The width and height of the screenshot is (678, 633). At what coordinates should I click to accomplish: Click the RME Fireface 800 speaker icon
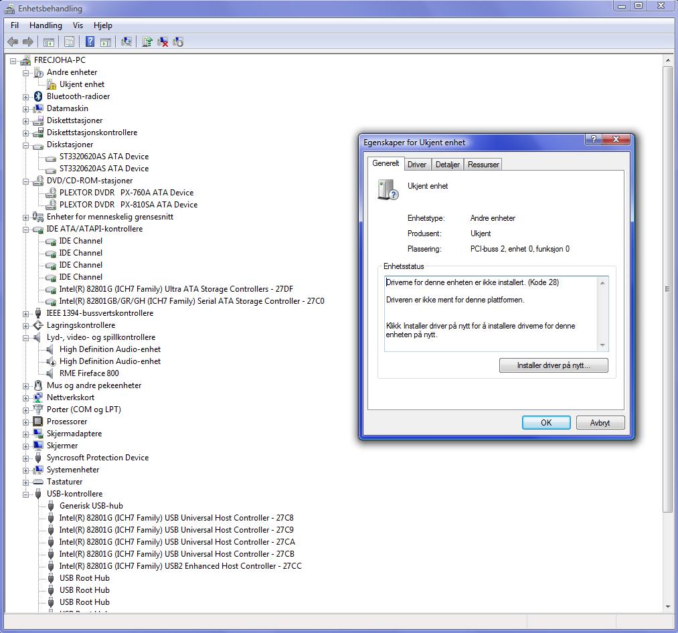pos(51,373)
